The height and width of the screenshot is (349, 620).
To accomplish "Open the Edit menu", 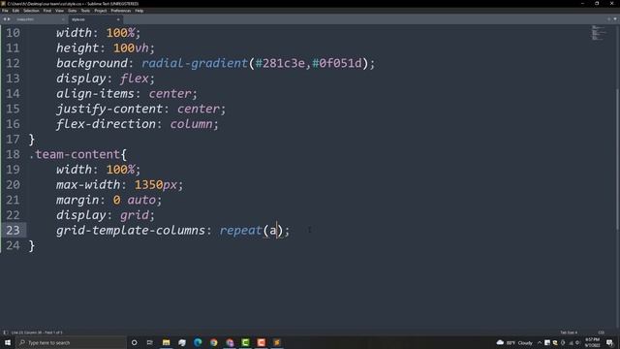I will tap(15, 11).
